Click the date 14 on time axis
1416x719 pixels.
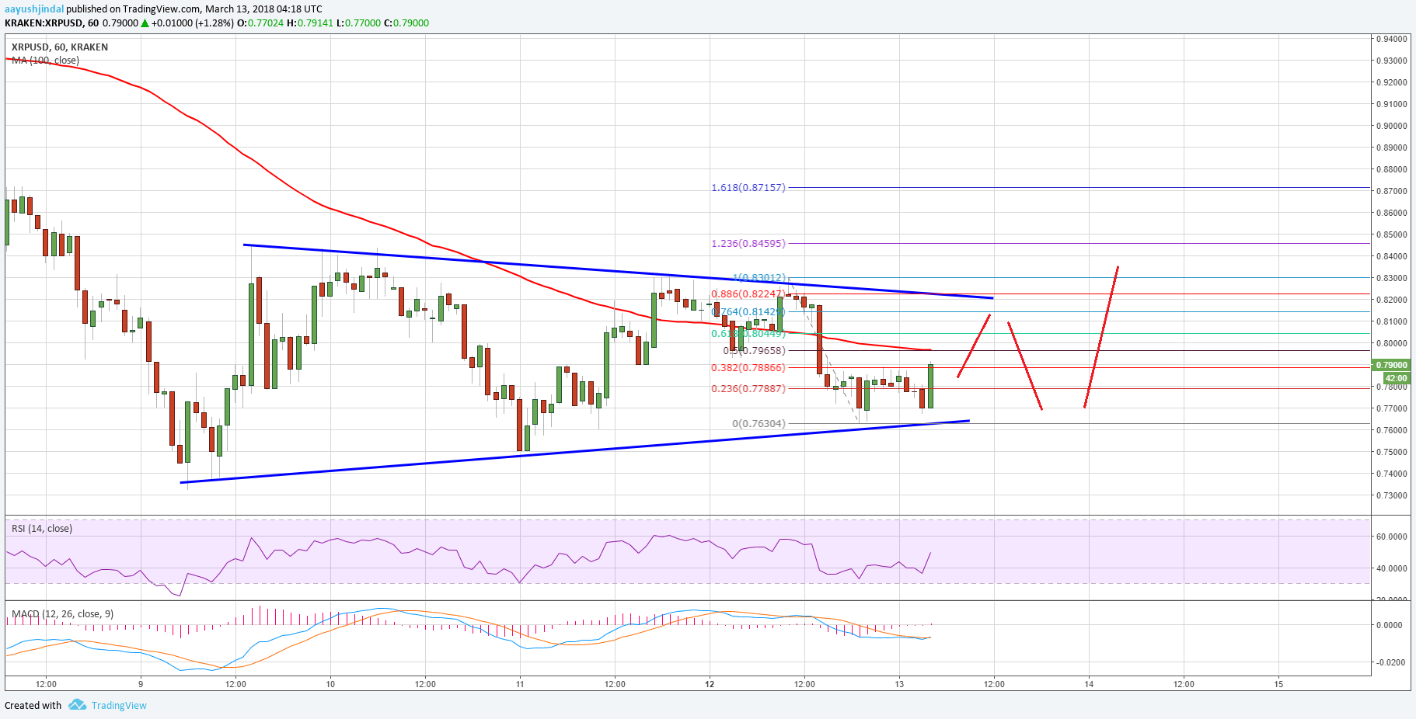coord(1089,684)
